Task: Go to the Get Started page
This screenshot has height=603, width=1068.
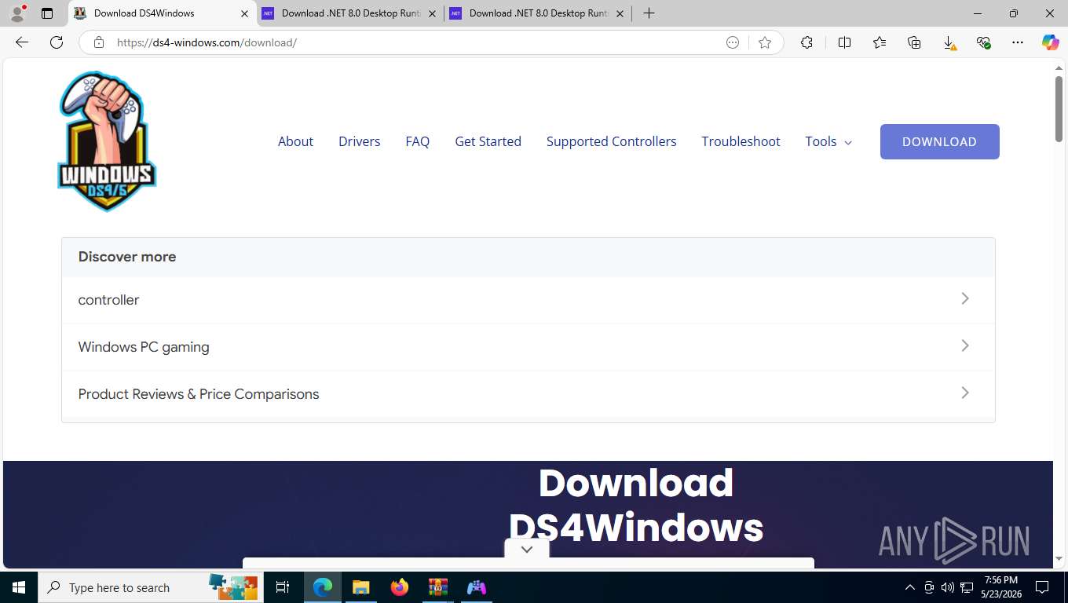Action: tap(488, 141)
